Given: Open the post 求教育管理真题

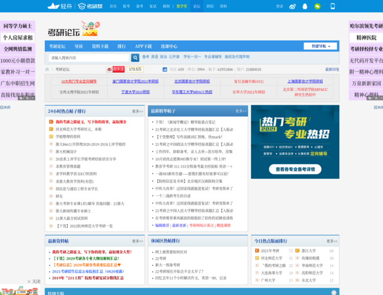Looking at the screenshot, I should point(68,166).
